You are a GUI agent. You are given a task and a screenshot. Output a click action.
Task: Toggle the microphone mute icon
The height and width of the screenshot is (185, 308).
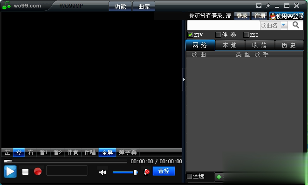coord(146,172)
